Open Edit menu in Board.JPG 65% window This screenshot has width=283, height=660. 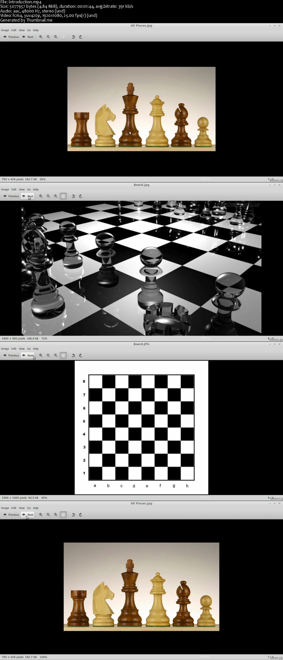[x=14, y=349]
